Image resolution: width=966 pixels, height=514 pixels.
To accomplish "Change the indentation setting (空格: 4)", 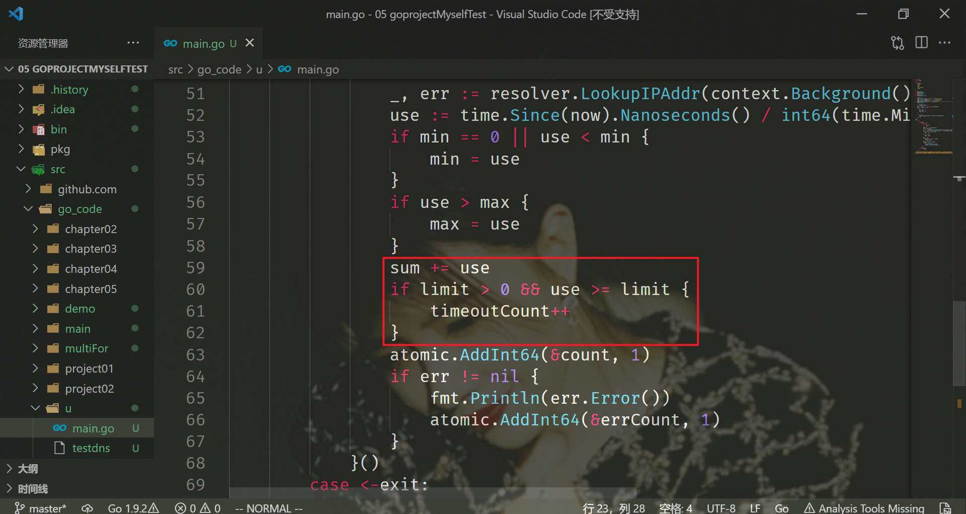I will (676, 508).
